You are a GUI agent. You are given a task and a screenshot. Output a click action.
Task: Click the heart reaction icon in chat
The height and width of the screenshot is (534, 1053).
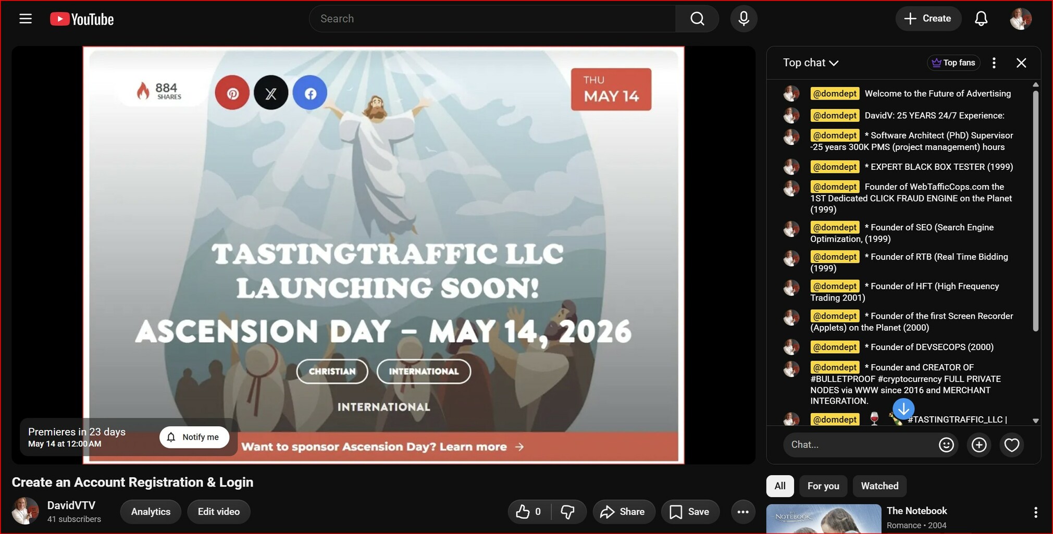[x=1011, y=444]
